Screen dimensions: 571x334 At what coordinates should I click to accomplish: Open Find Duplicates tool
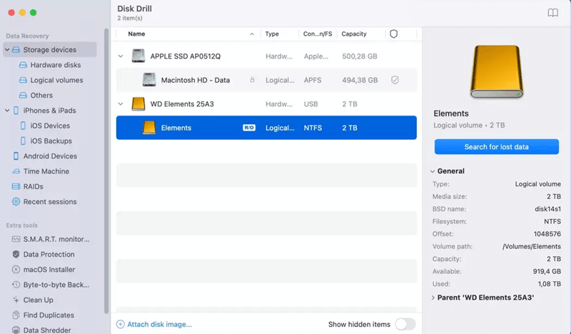[x=49, y=315]
